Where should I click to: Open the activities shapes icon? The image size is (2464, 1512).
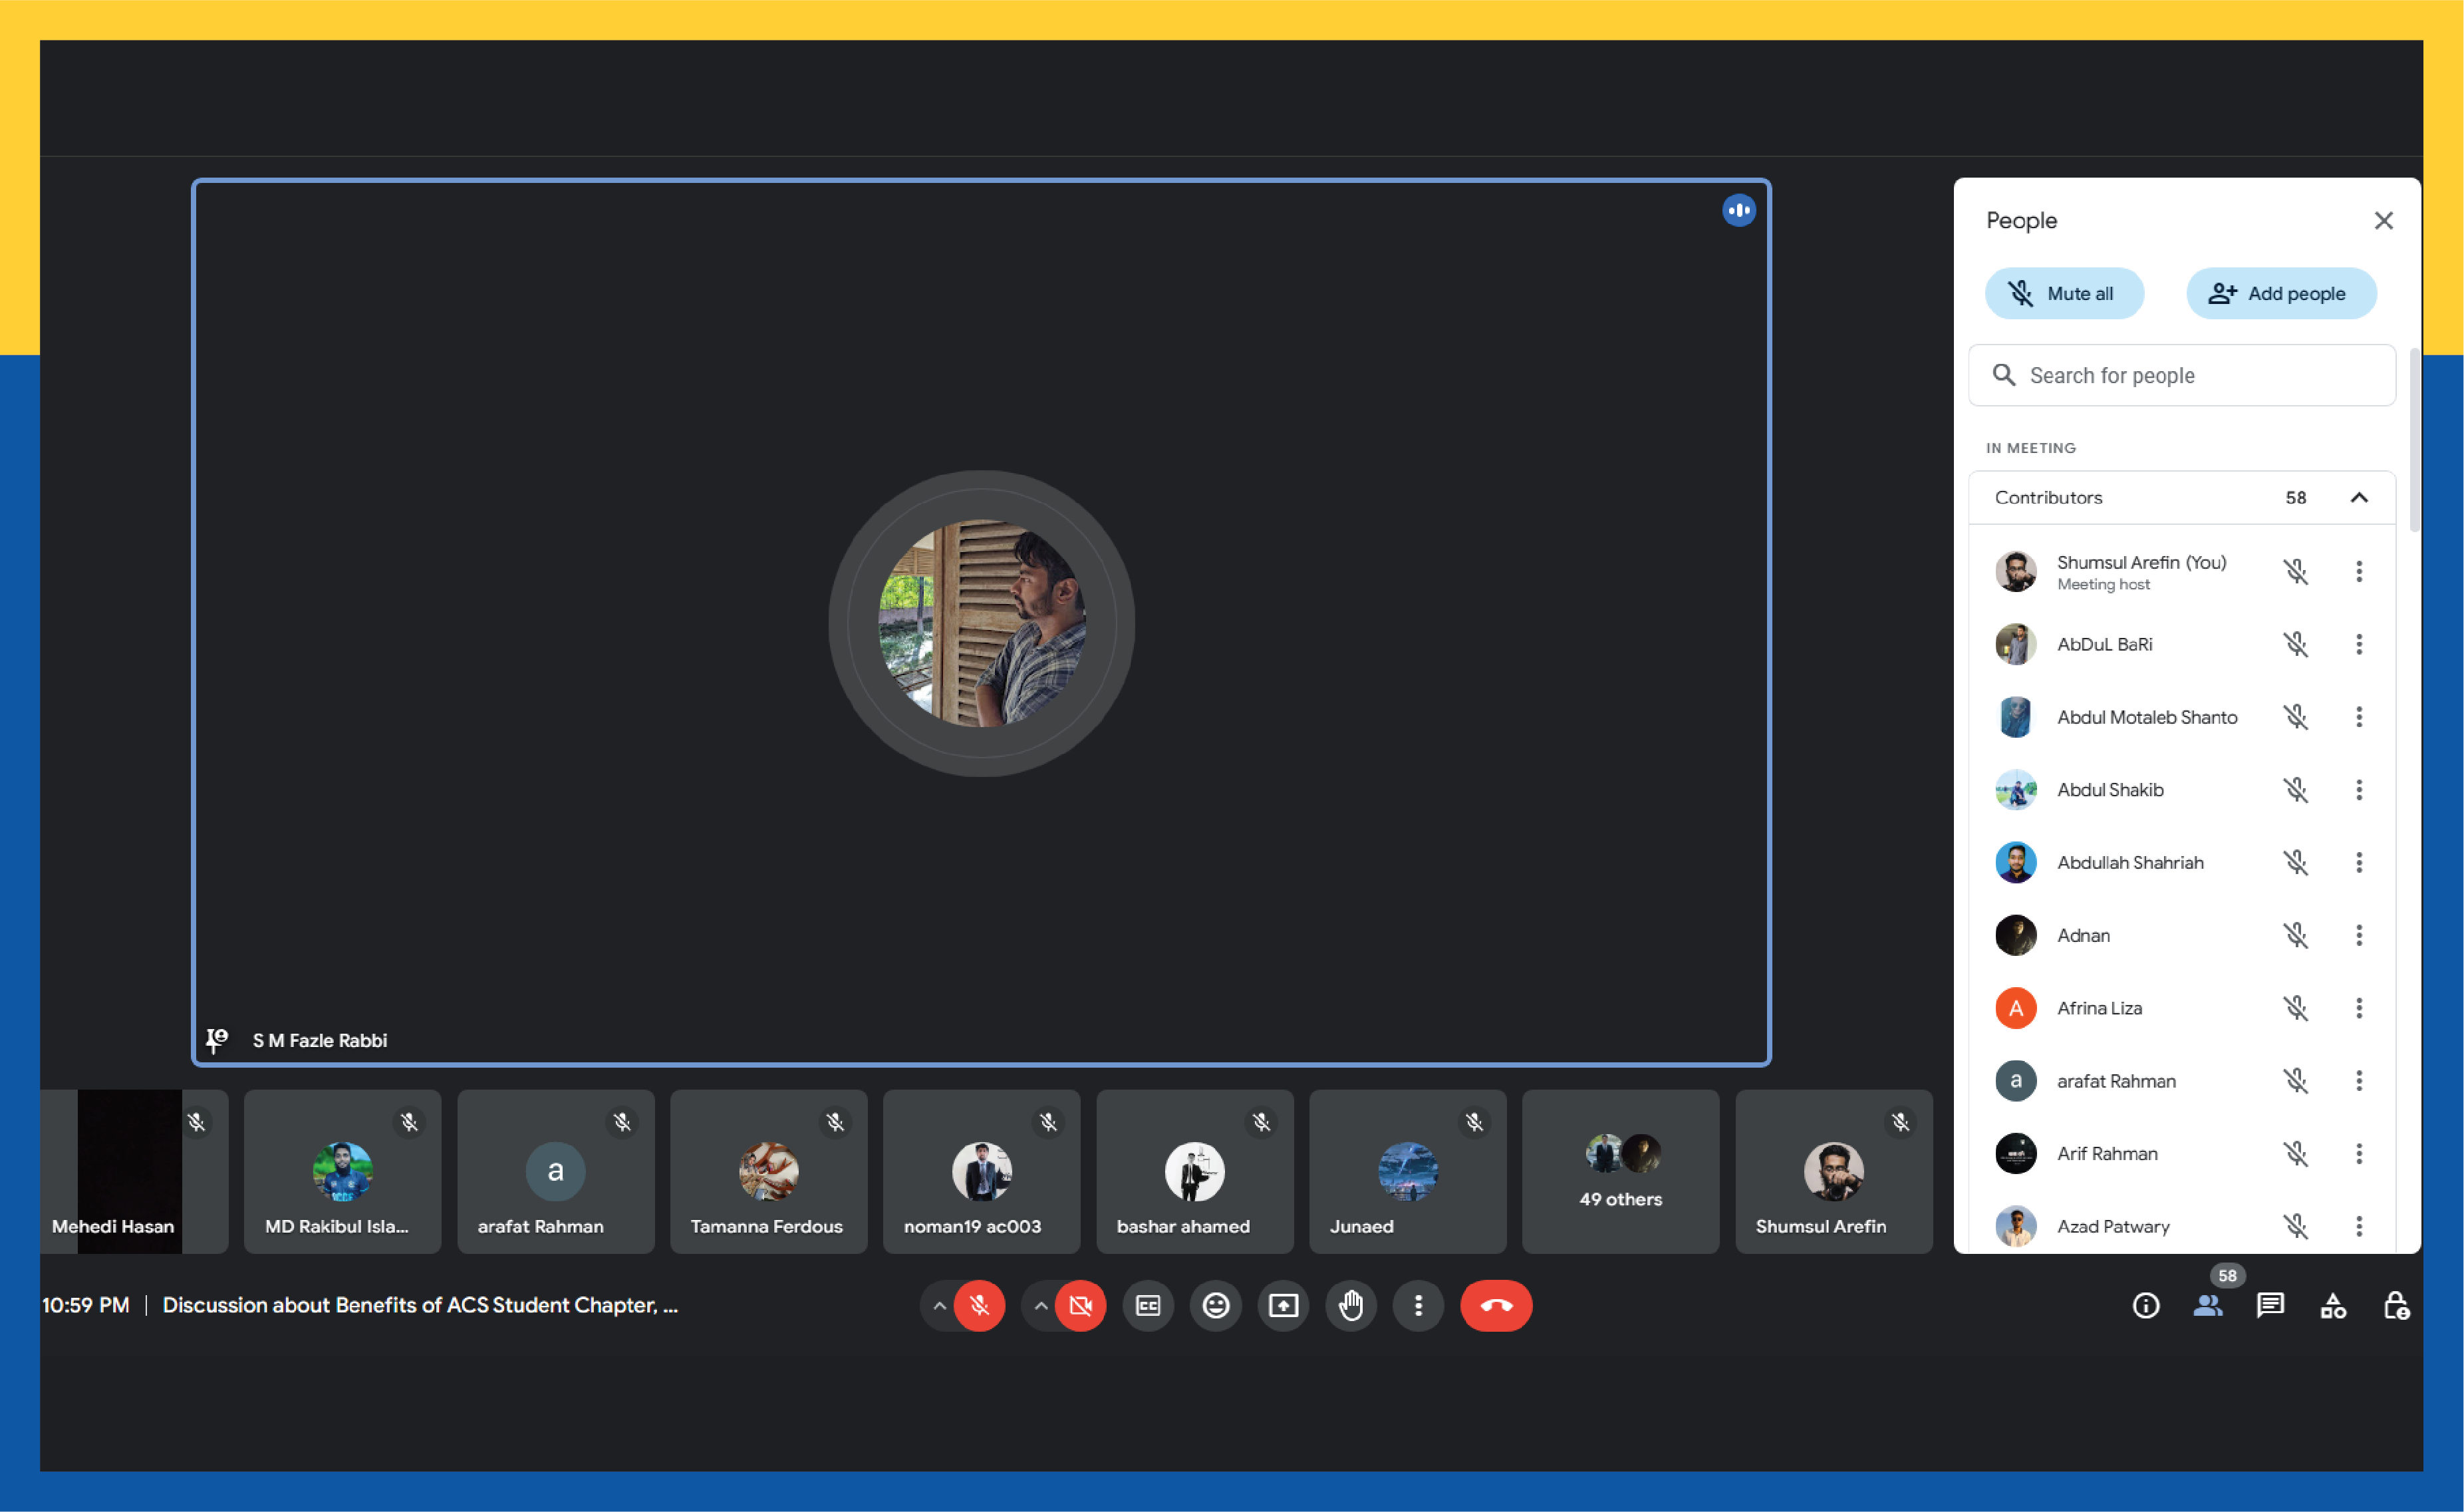point(2333,1306)
